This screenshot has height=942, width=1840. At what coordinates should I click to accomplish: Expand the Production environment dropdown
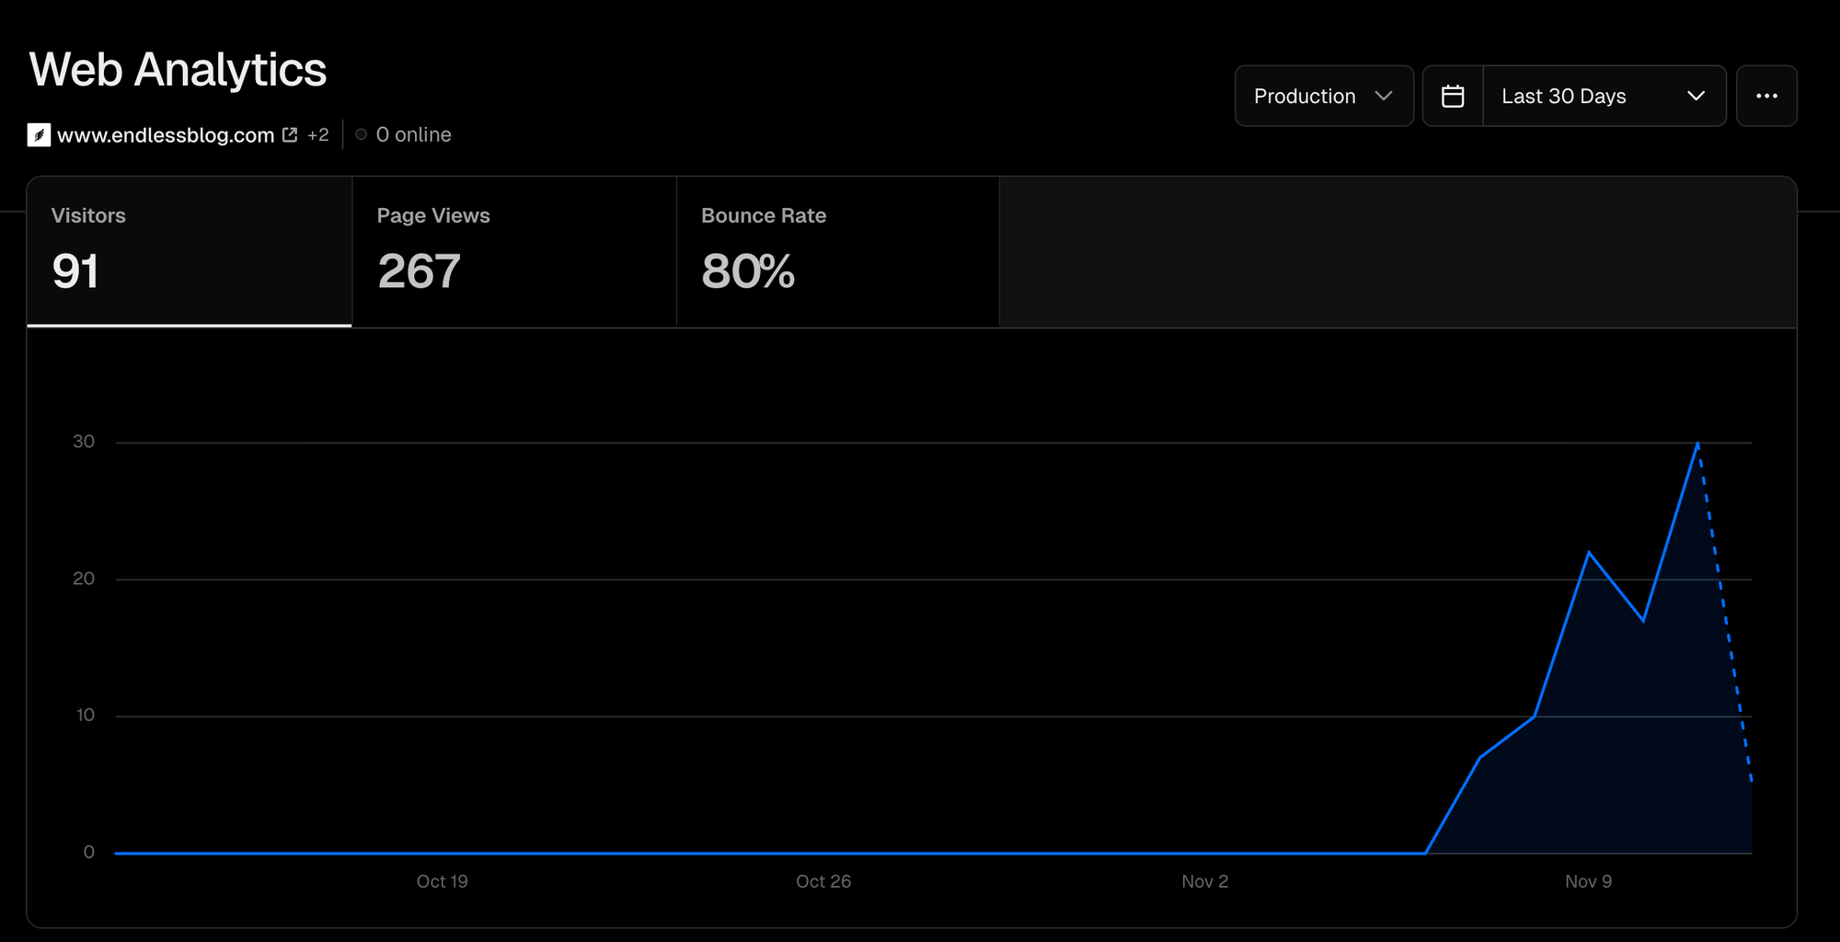tap(1323, 96)
